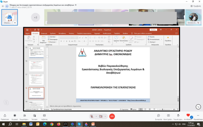Raise hand in the call

pos(178,115)
